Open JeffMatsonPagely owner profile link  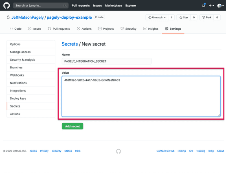click(x=27, y=18)
